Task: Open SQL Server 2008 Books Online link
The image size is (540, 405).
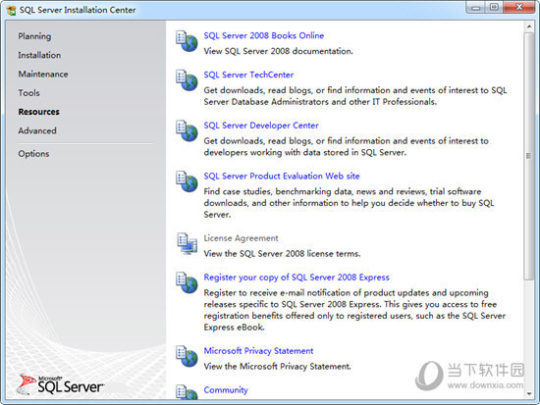Action: click(264, 35)
